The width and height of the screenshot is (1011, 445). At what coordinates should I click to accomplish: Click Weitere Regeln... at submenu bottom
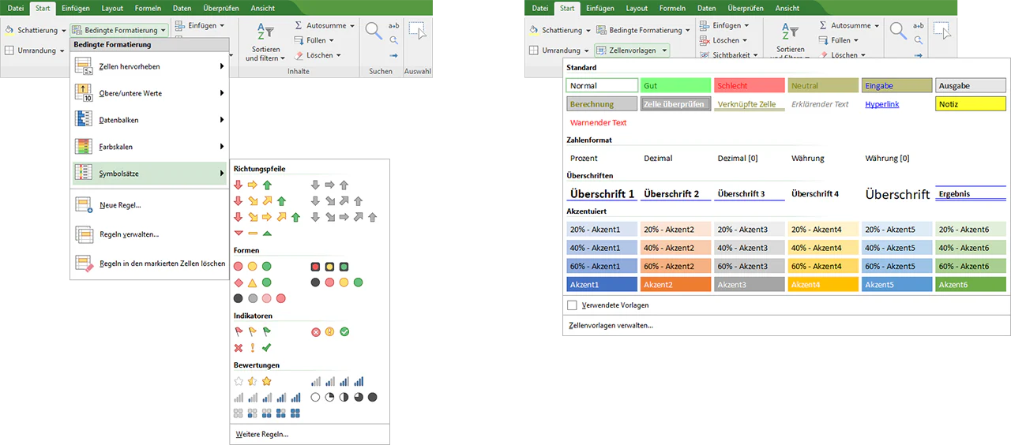[262, 434]
